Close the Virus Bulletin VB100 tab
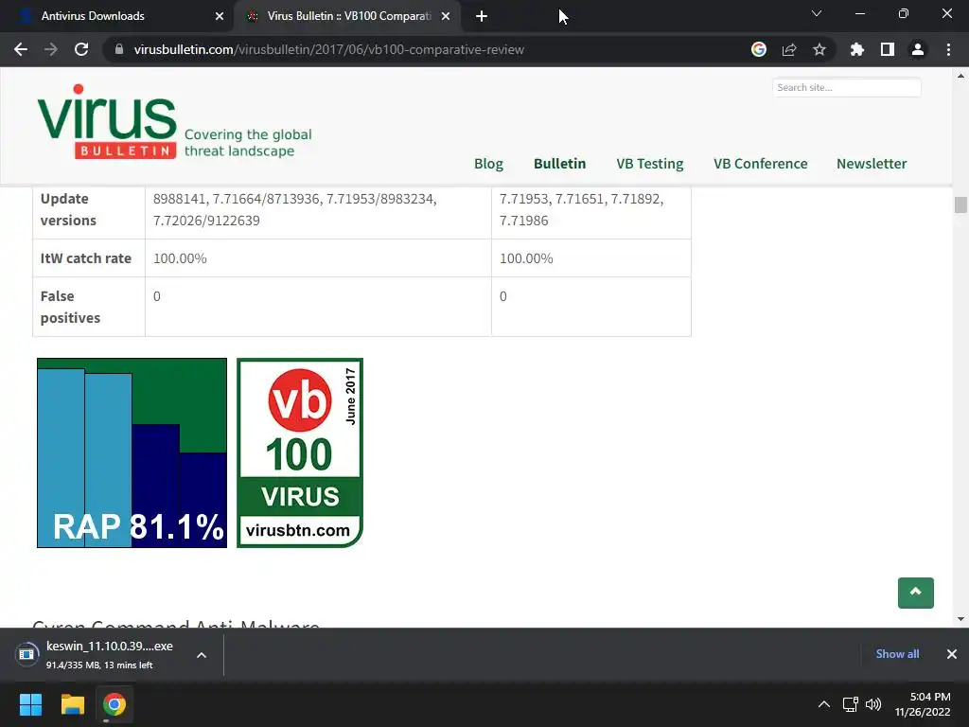The image size is (969, 727). pyautogui.click(x=446, y=16)
